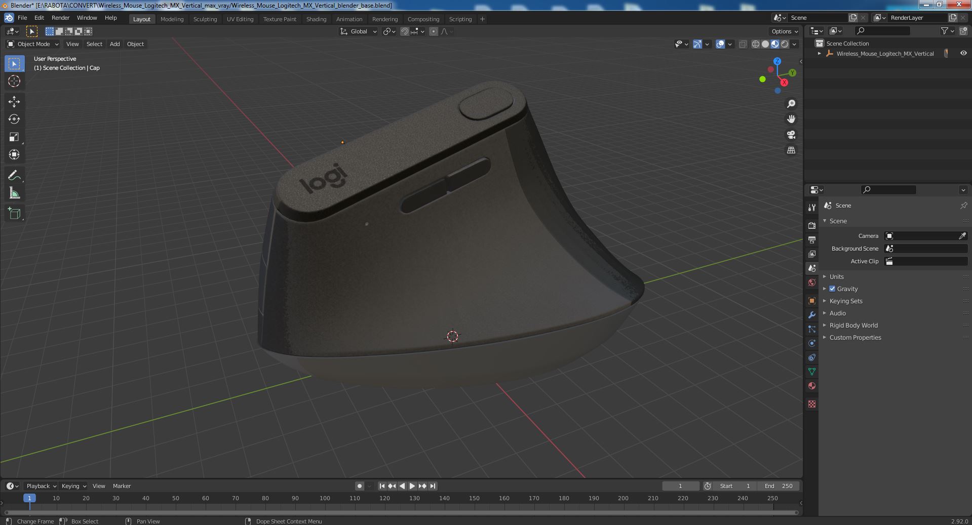Expand the Units panel
This screenshot has height=525, width=972.
pos(836,276)
